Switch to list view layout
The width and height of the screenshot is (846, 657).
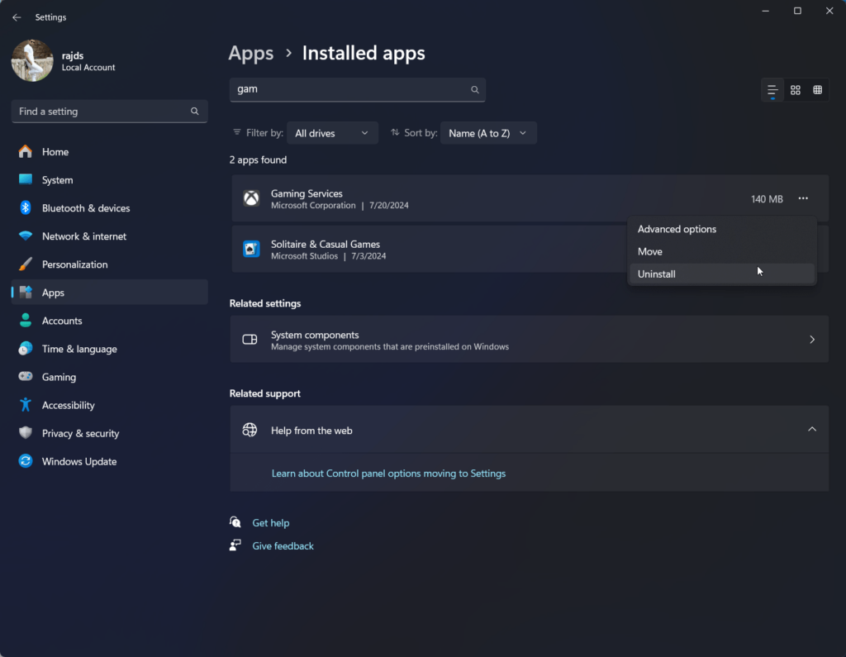pos(772,90)
